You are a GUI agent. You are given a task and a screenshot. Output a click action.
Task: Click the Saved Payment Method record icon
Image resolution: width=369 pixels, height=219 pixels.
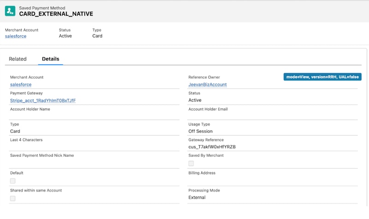(x=10, y=11)
